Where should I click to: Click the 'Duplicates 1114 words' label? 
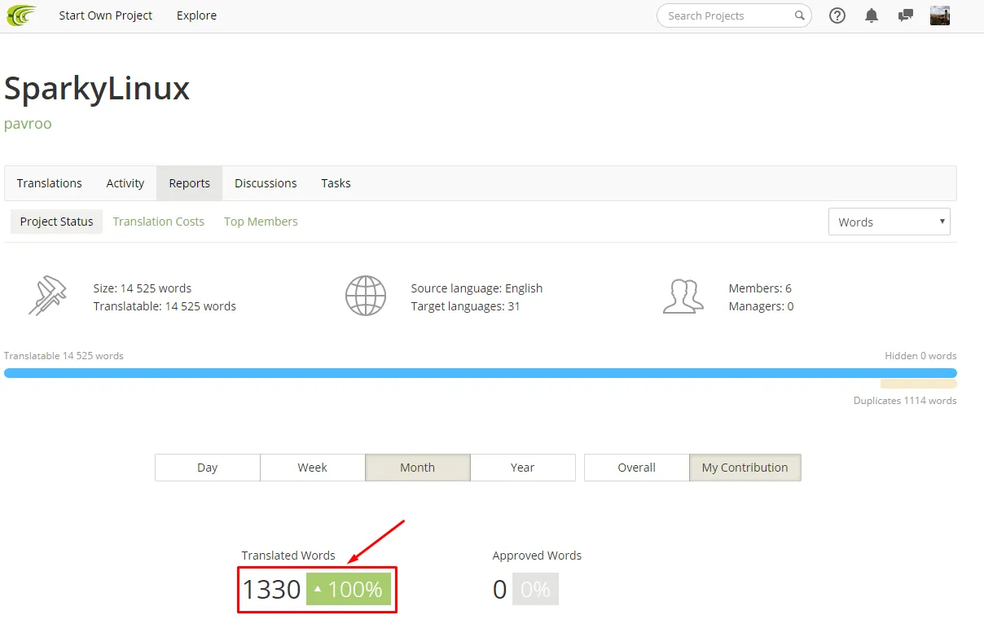[x=905, y=401]
